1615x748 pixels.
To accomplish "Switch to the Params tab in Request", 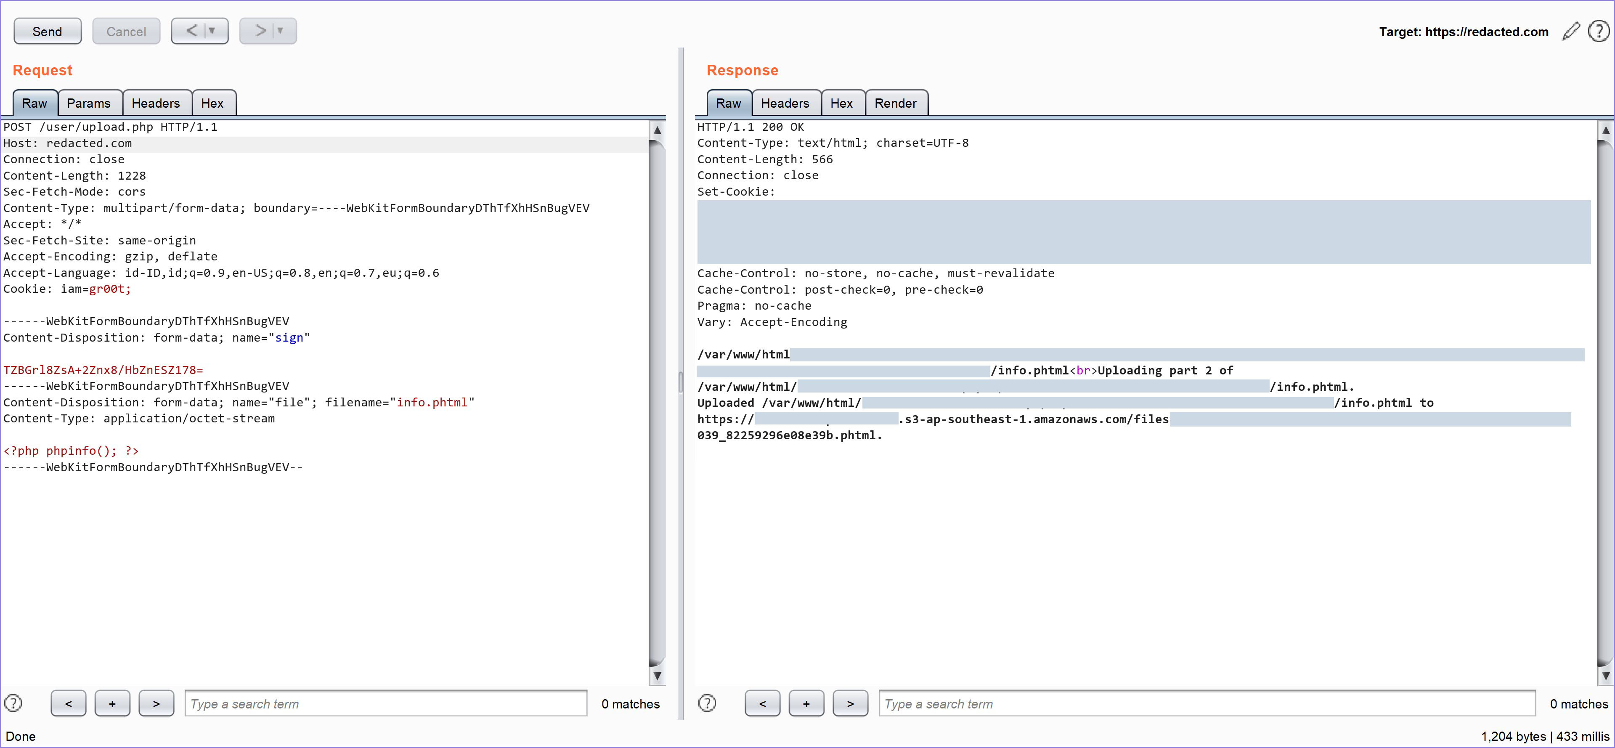I will [90, 103].
